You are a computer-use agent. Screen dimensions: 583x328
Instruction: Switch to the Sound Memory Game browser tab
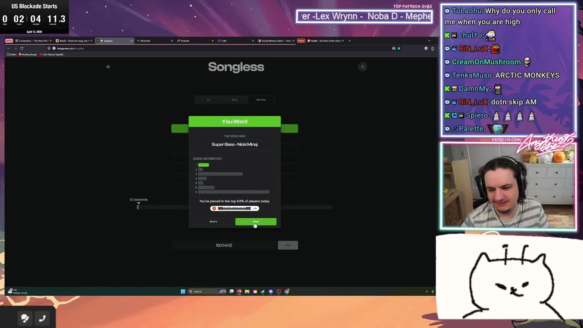tap(276, 41)
